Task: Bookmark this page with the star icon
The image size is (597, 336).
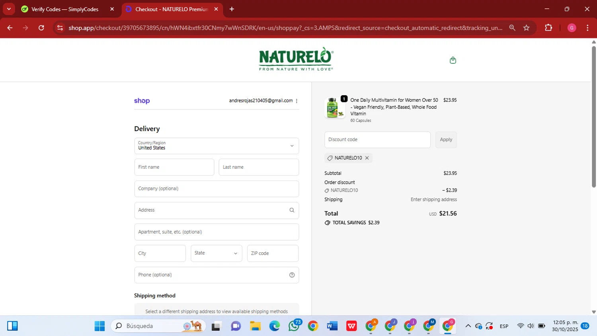Action: (x=527, y=28)
